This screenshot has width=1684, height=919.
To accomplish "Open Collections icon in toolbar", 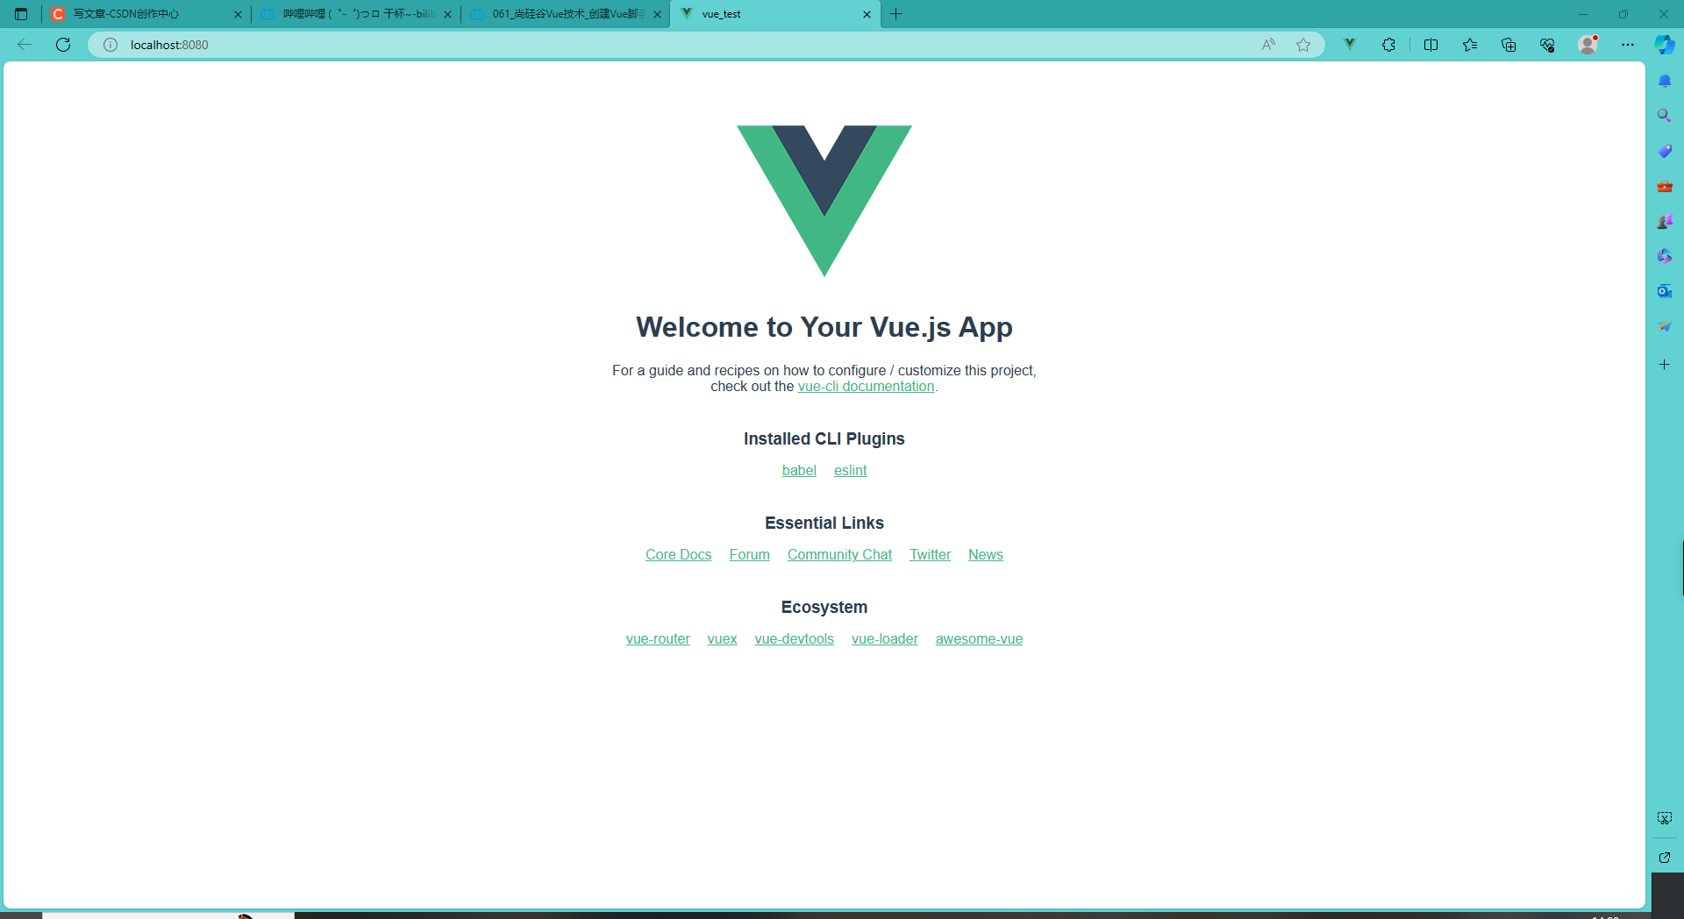I will (1509, 45).
